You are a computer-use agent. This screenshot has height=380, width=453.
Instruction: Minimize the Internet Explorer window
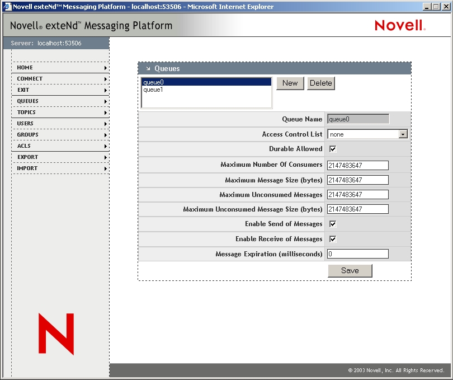tap(427, 6)
